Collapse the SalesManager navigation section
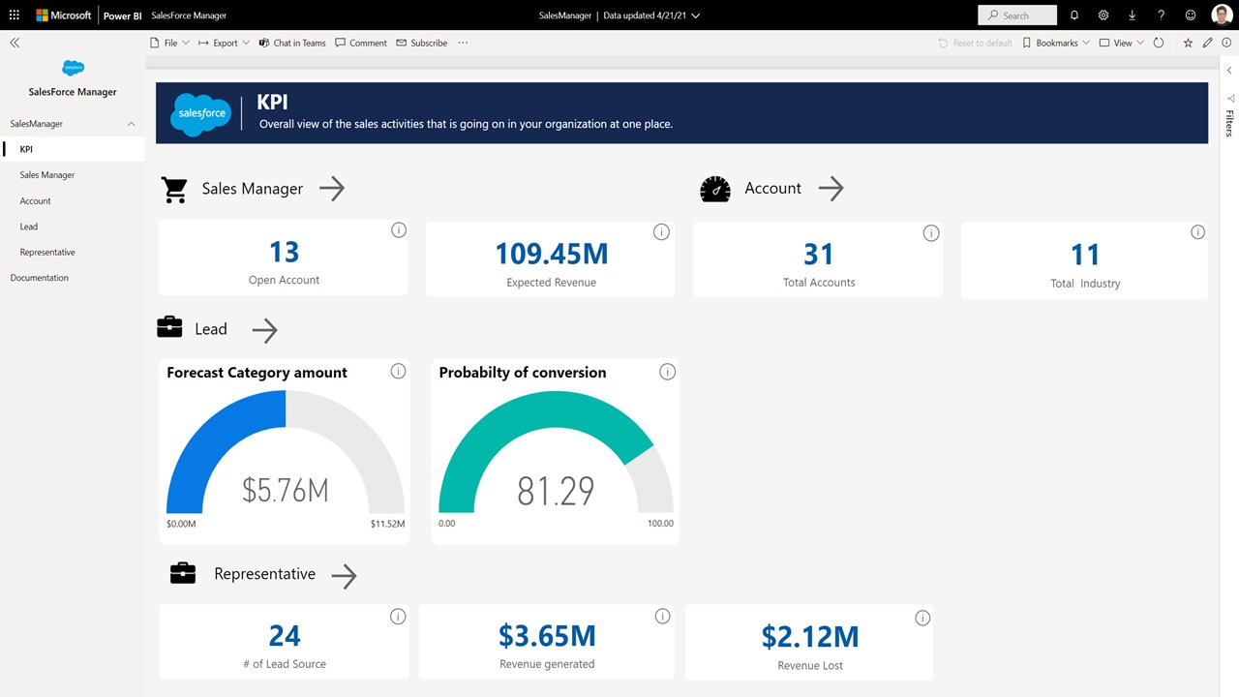 coord(132,124)
